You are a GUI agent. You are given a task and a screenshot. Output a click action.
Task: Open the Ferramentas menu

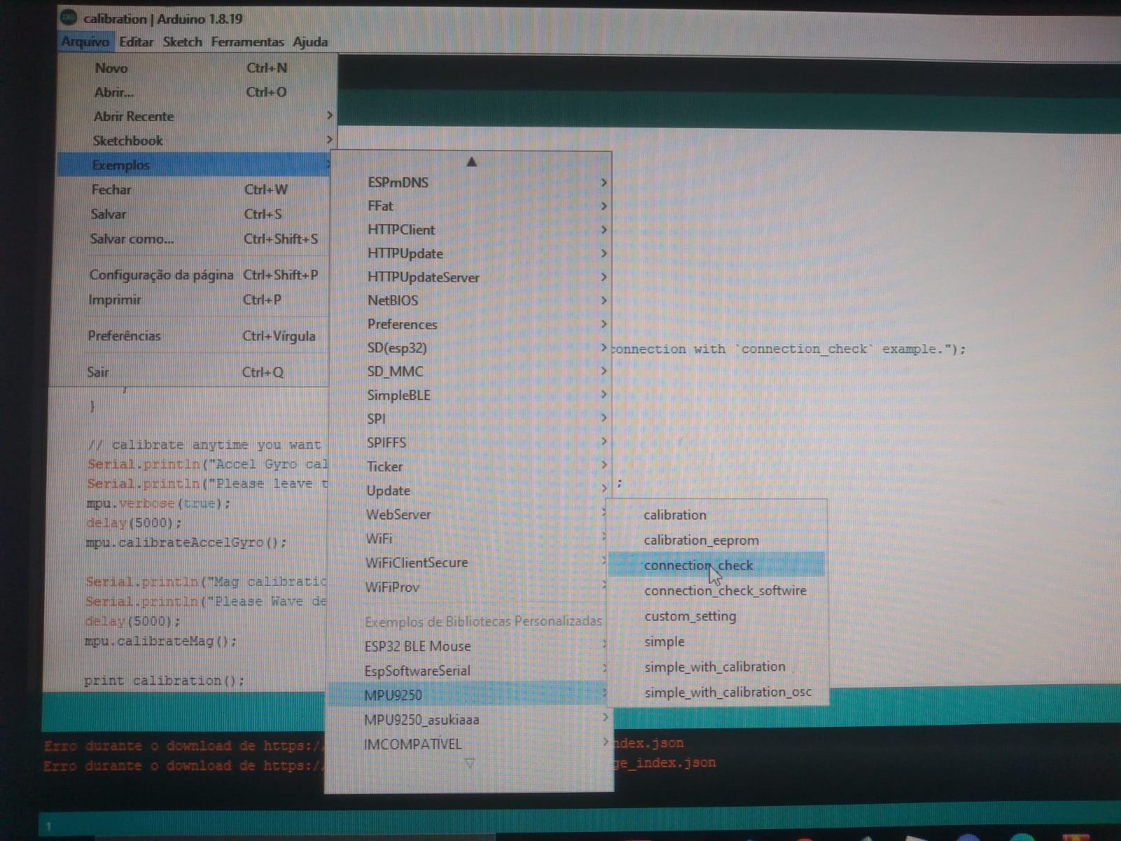pos(247,42)
